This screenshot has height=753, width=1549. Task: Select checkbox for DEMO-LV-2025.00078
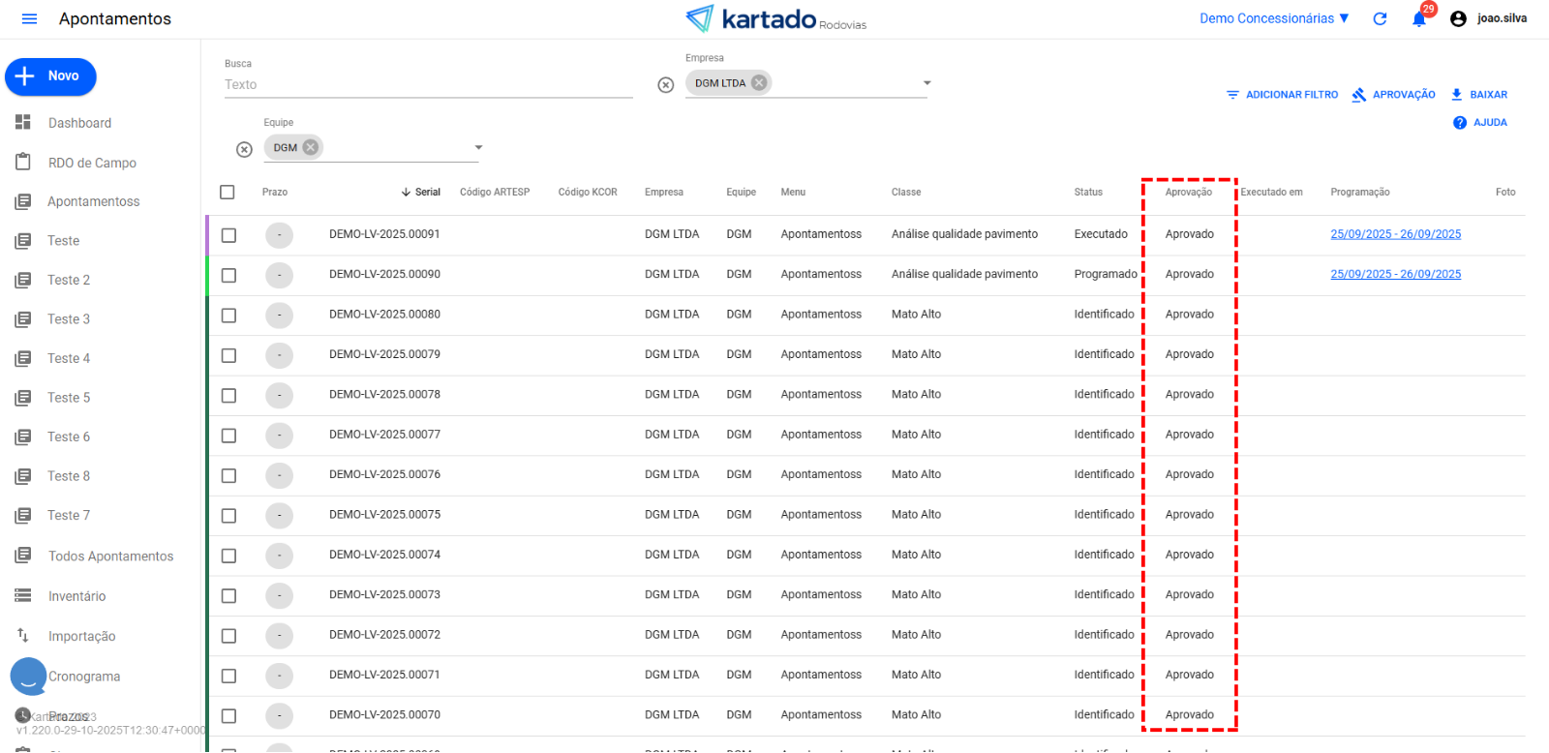click(x=228, y=396)
